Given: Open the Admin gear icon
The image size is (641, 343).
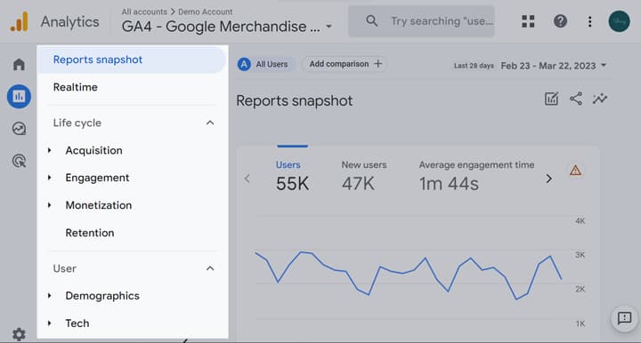Looking at the screenshot, I should [19, 334].
